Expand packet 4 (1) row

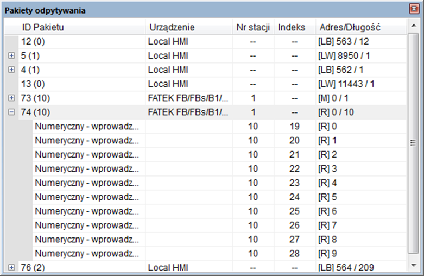(x=11, y=70)
